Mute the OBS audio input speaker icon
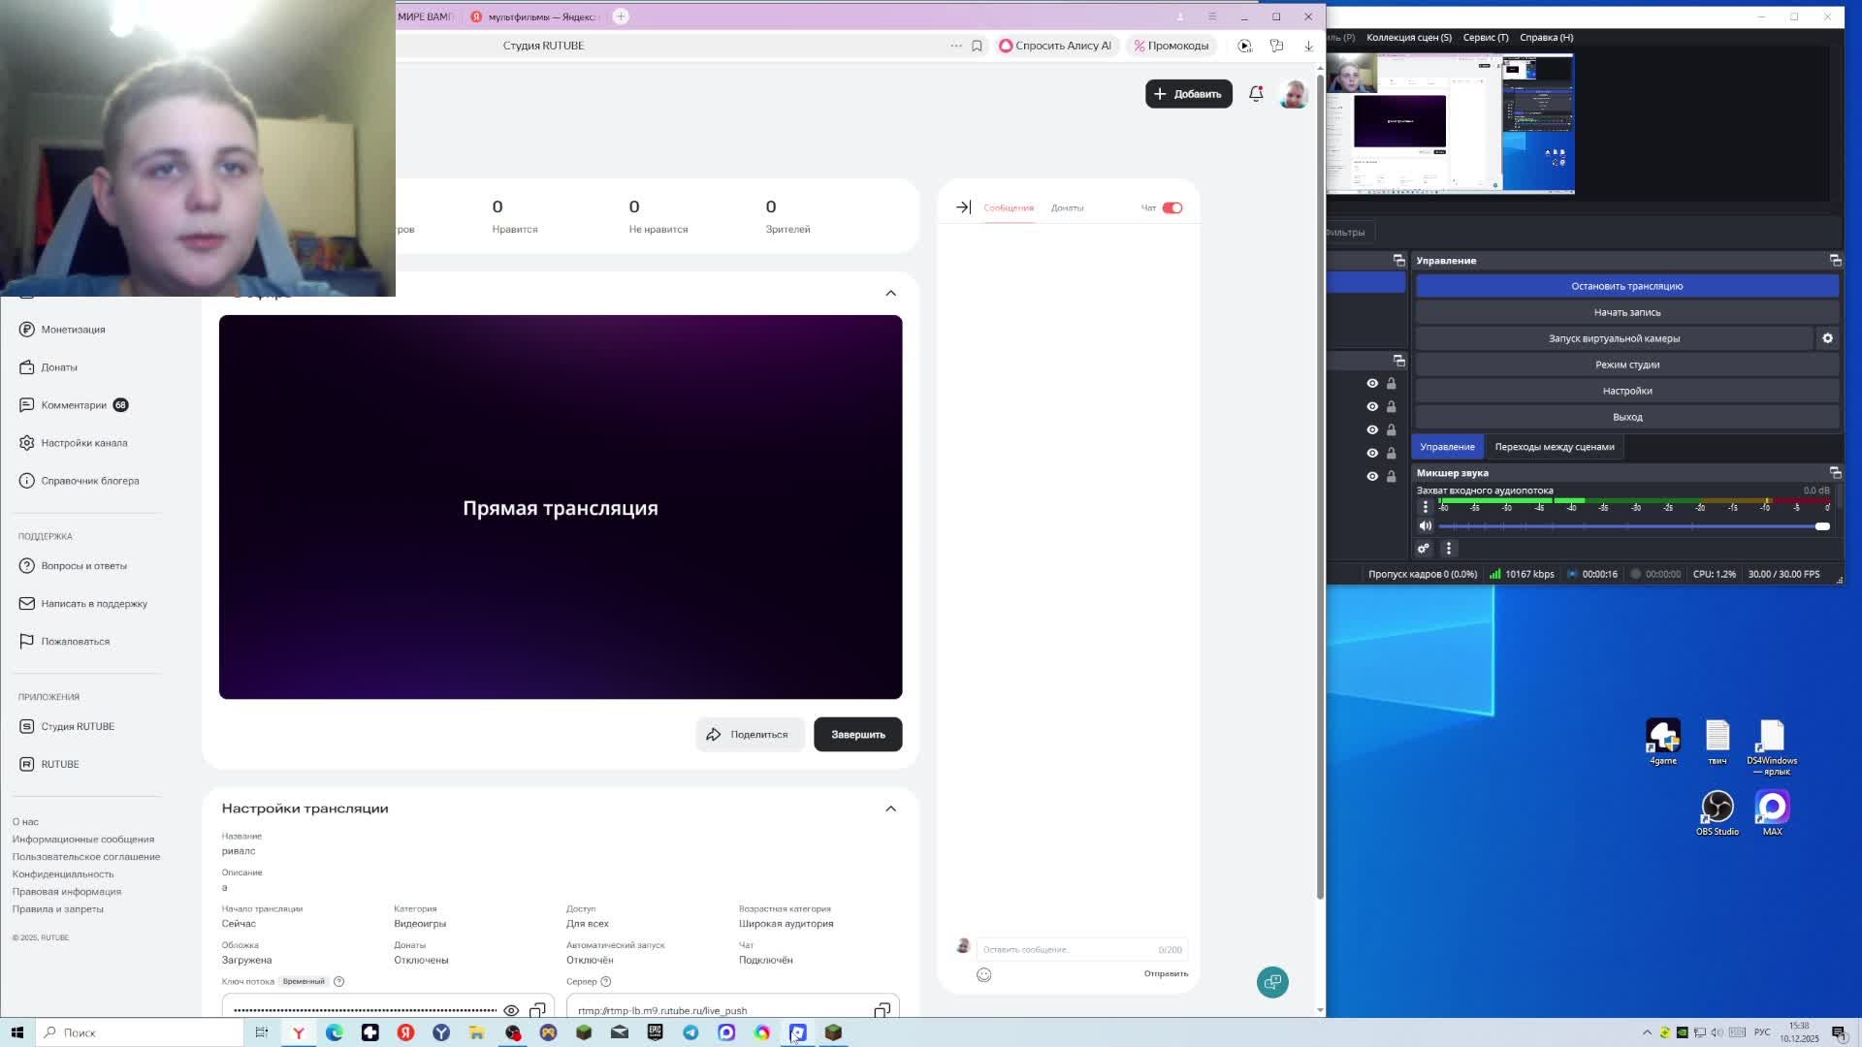 (x=1425, y=526)
